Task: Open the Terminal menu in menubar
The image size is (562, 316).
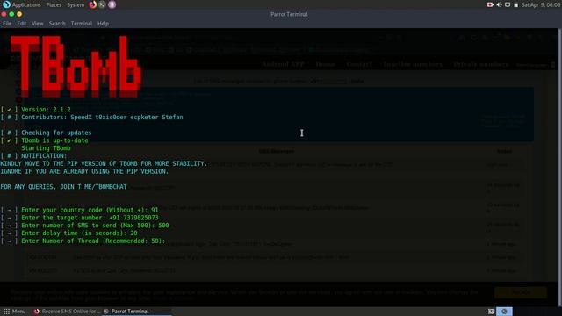Action: click(x=82, y=24)
